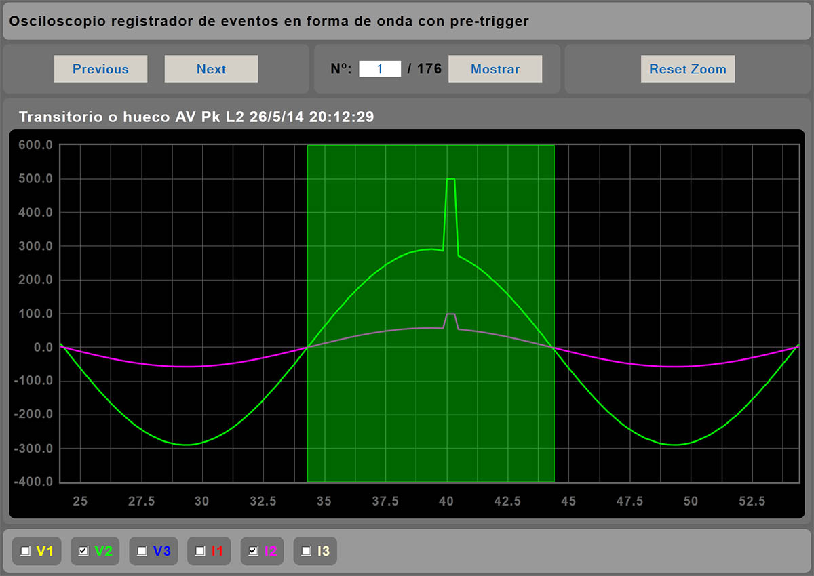Go to the Previous event
814x576 pixels.
[x=100, y=69]
